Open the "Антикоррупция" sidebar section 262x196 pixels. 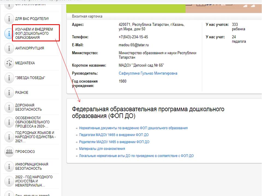click(29, 48)
